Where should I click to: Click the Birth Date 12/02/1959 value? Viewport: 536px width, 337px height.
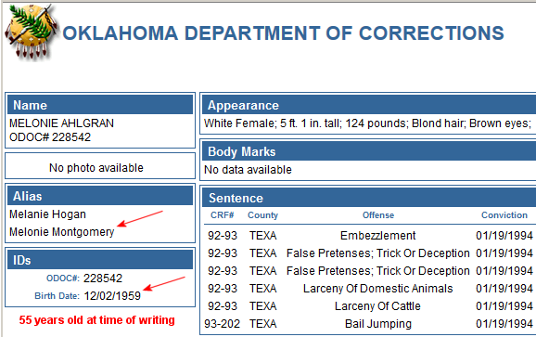112,296
